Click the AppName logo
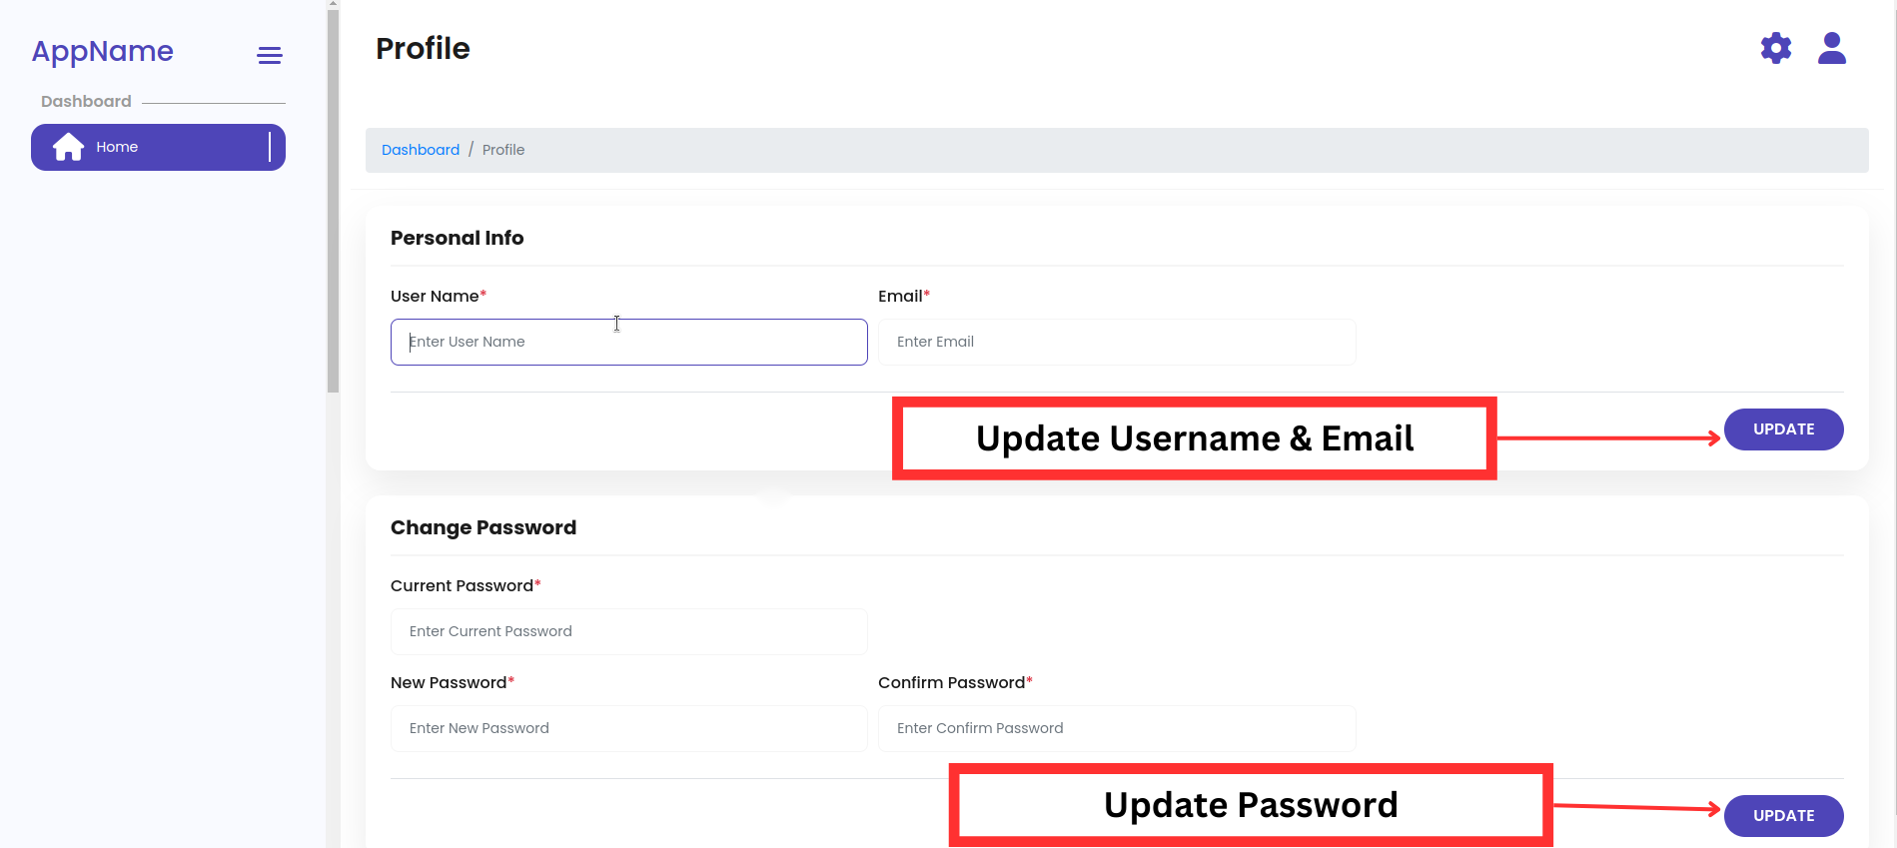 pos(102,51)
